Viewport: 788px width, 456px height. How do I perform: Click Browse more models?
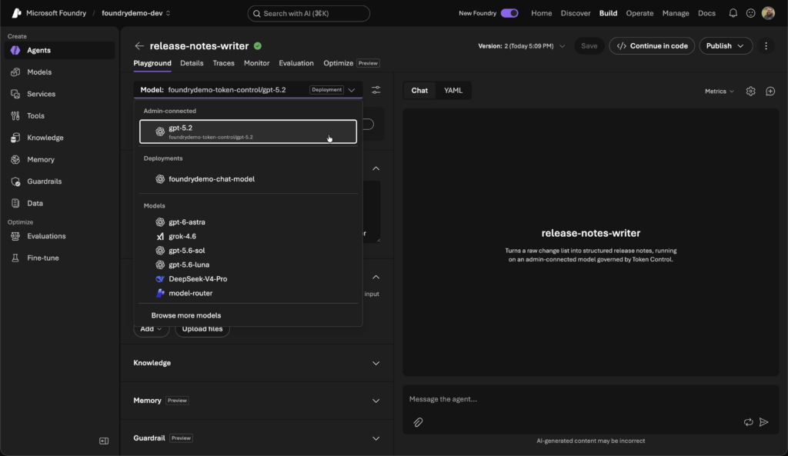186,315
